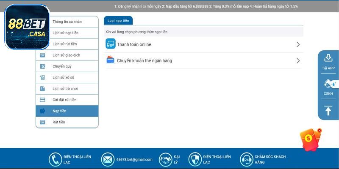Click the email envelope icon in footer
The image size is (339, 169).
[108, 159]
